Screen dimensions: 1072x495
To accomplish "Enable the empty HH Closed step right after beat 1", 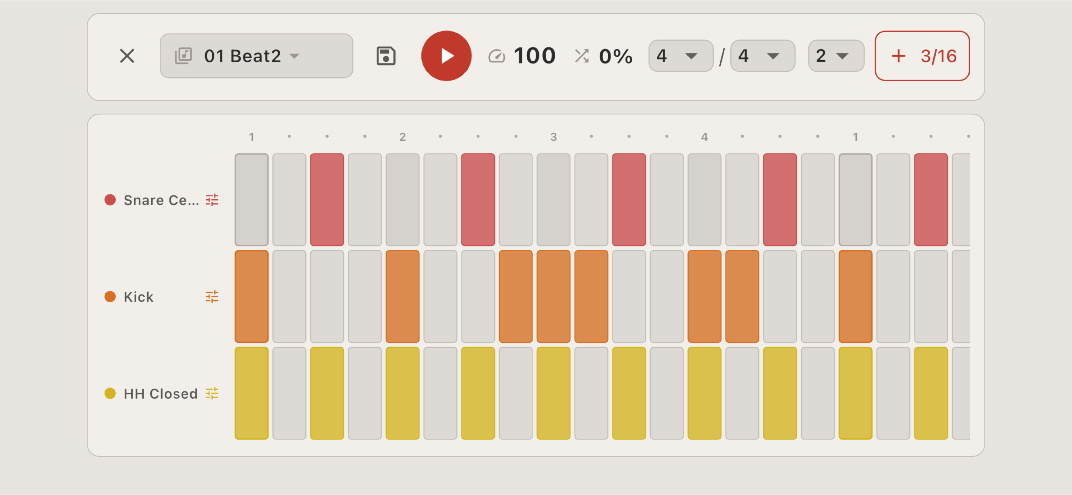I will (289, 393).
